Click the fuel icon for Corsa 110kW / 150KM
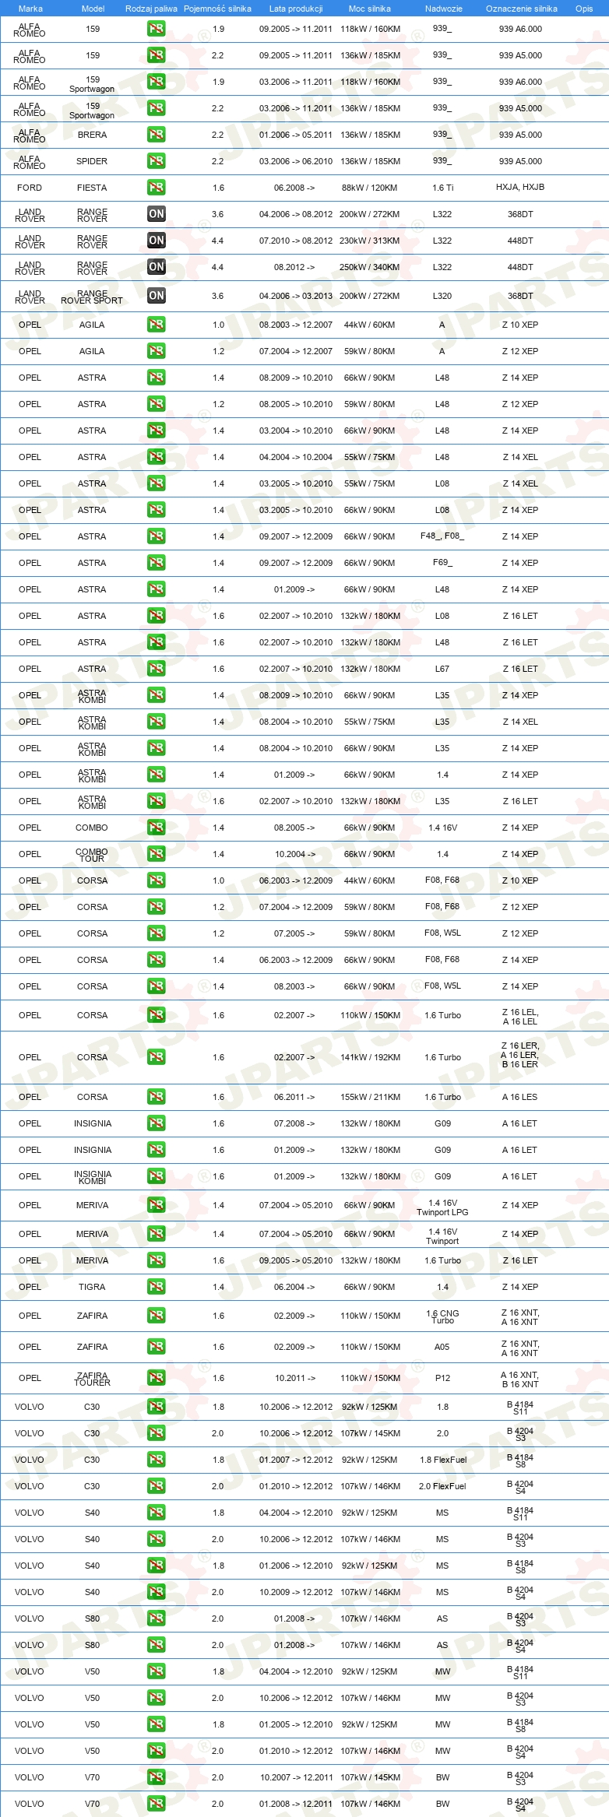 click(x=156, y=1015)
